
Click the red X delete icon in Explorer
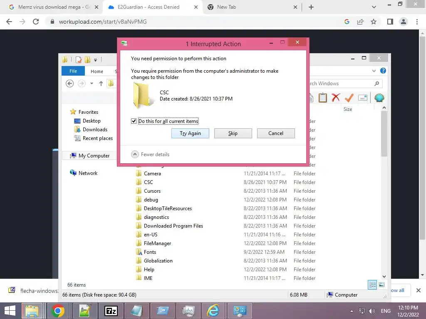[336, 98]
